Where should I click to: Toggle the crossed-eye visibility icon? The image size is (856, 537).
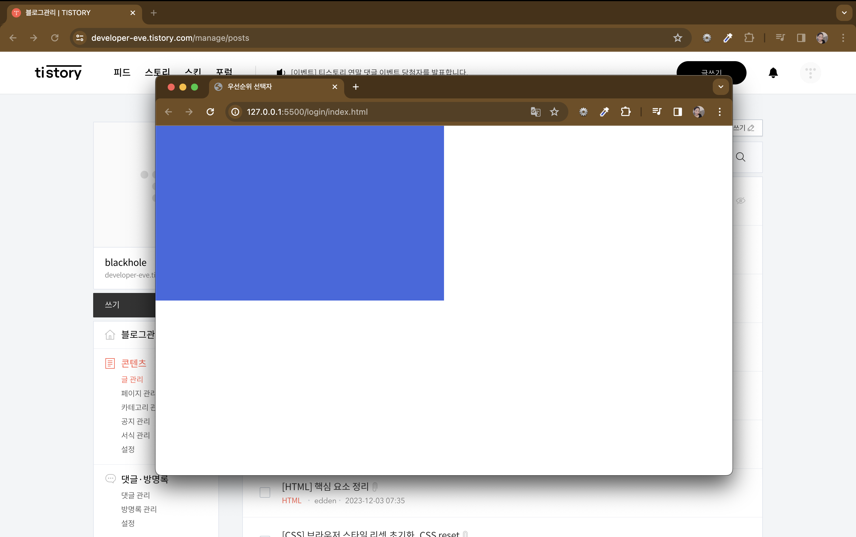(x=740, y=201)
